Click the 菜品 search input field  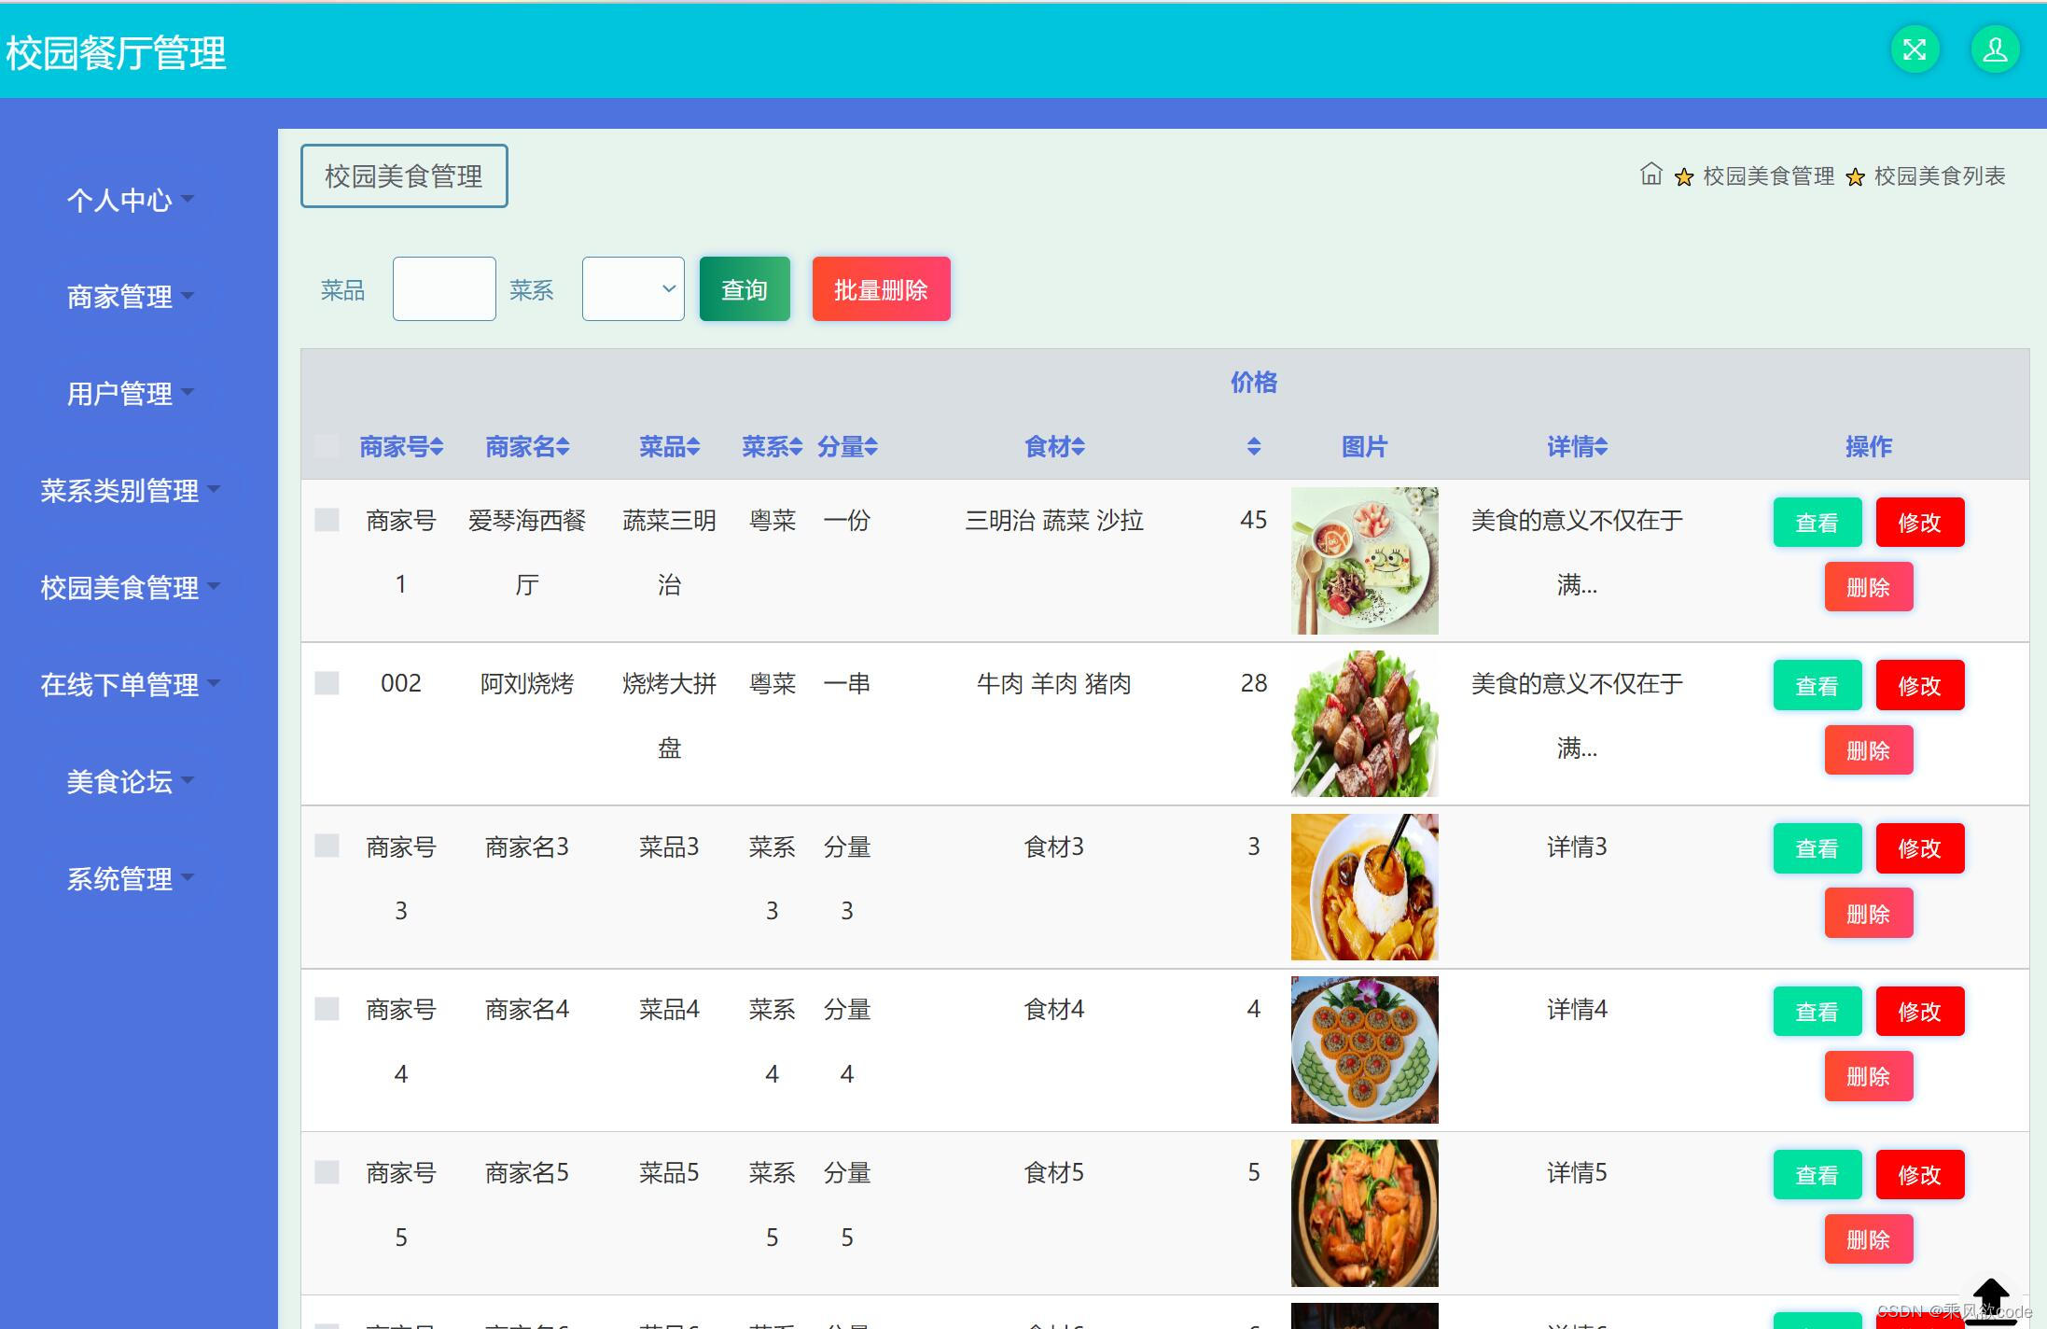(443, 288)
